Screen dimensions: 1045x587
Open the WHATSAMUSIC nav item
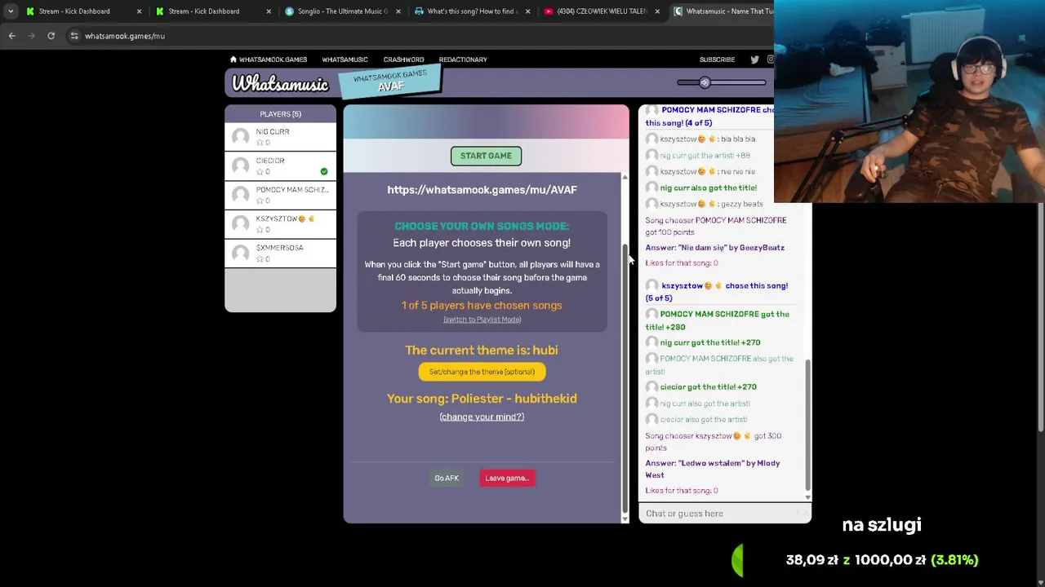pyautogui.click(x=345, y=60)
